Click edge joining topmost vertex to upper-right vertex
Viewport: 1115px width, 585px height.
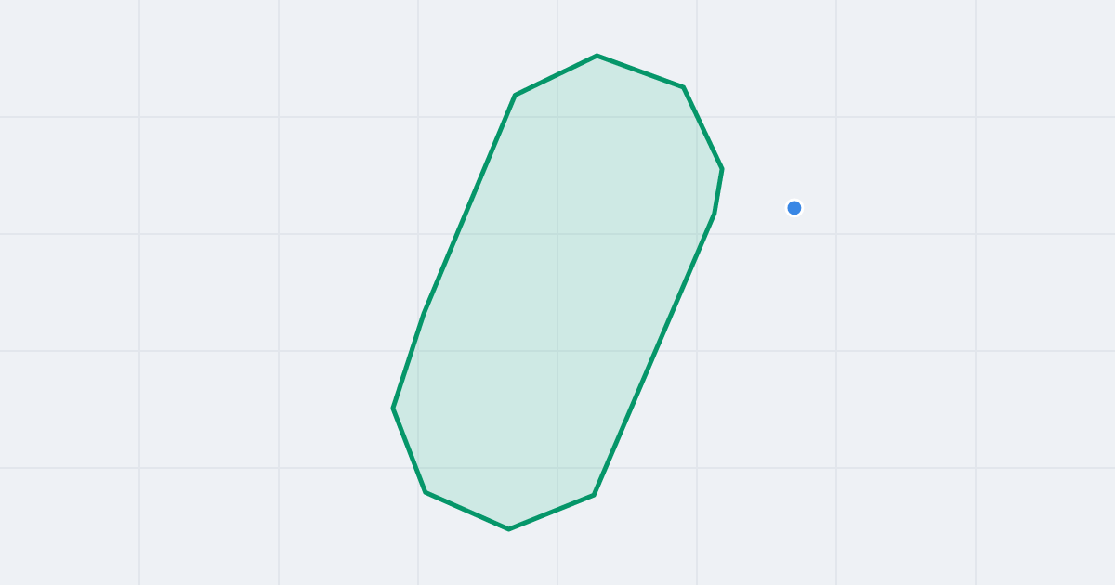tap(640, 71)
